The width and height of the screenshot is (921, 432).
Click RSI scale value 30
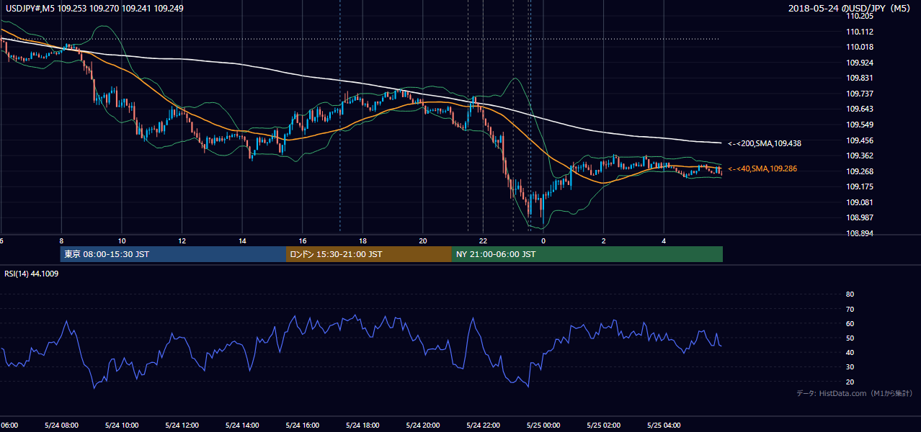[850, 367]
